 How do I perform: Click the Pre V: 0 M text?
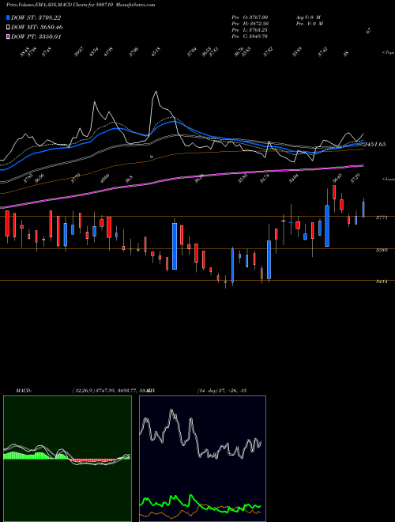309,23
